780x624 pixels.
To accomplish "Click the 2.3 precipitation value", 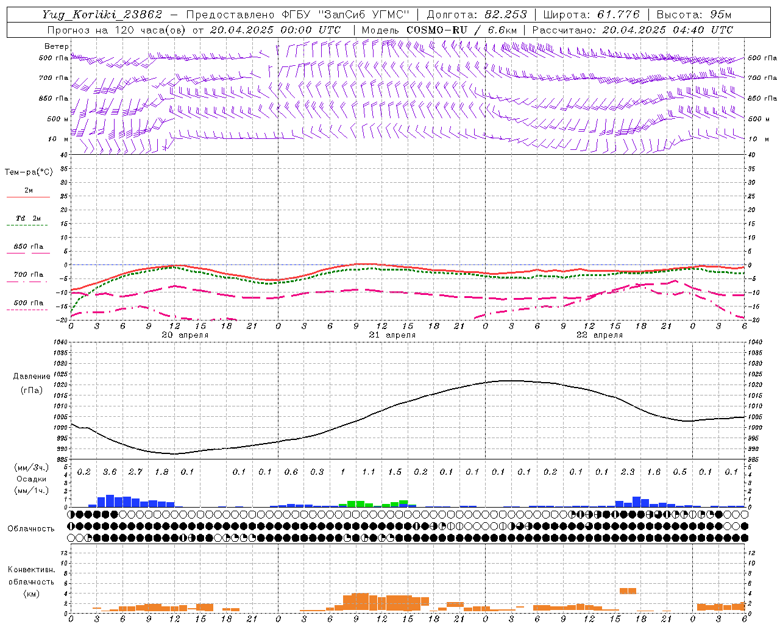I will point(628,472).
